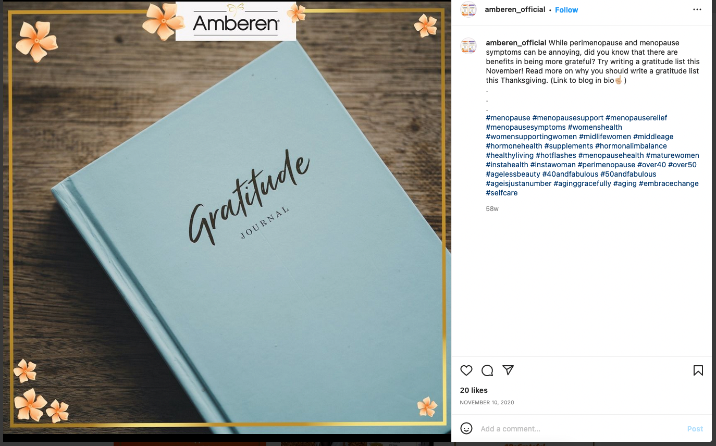Open amberen_official username in header
Viewport: 716px width, 446px height.
[x=515, y=9]
